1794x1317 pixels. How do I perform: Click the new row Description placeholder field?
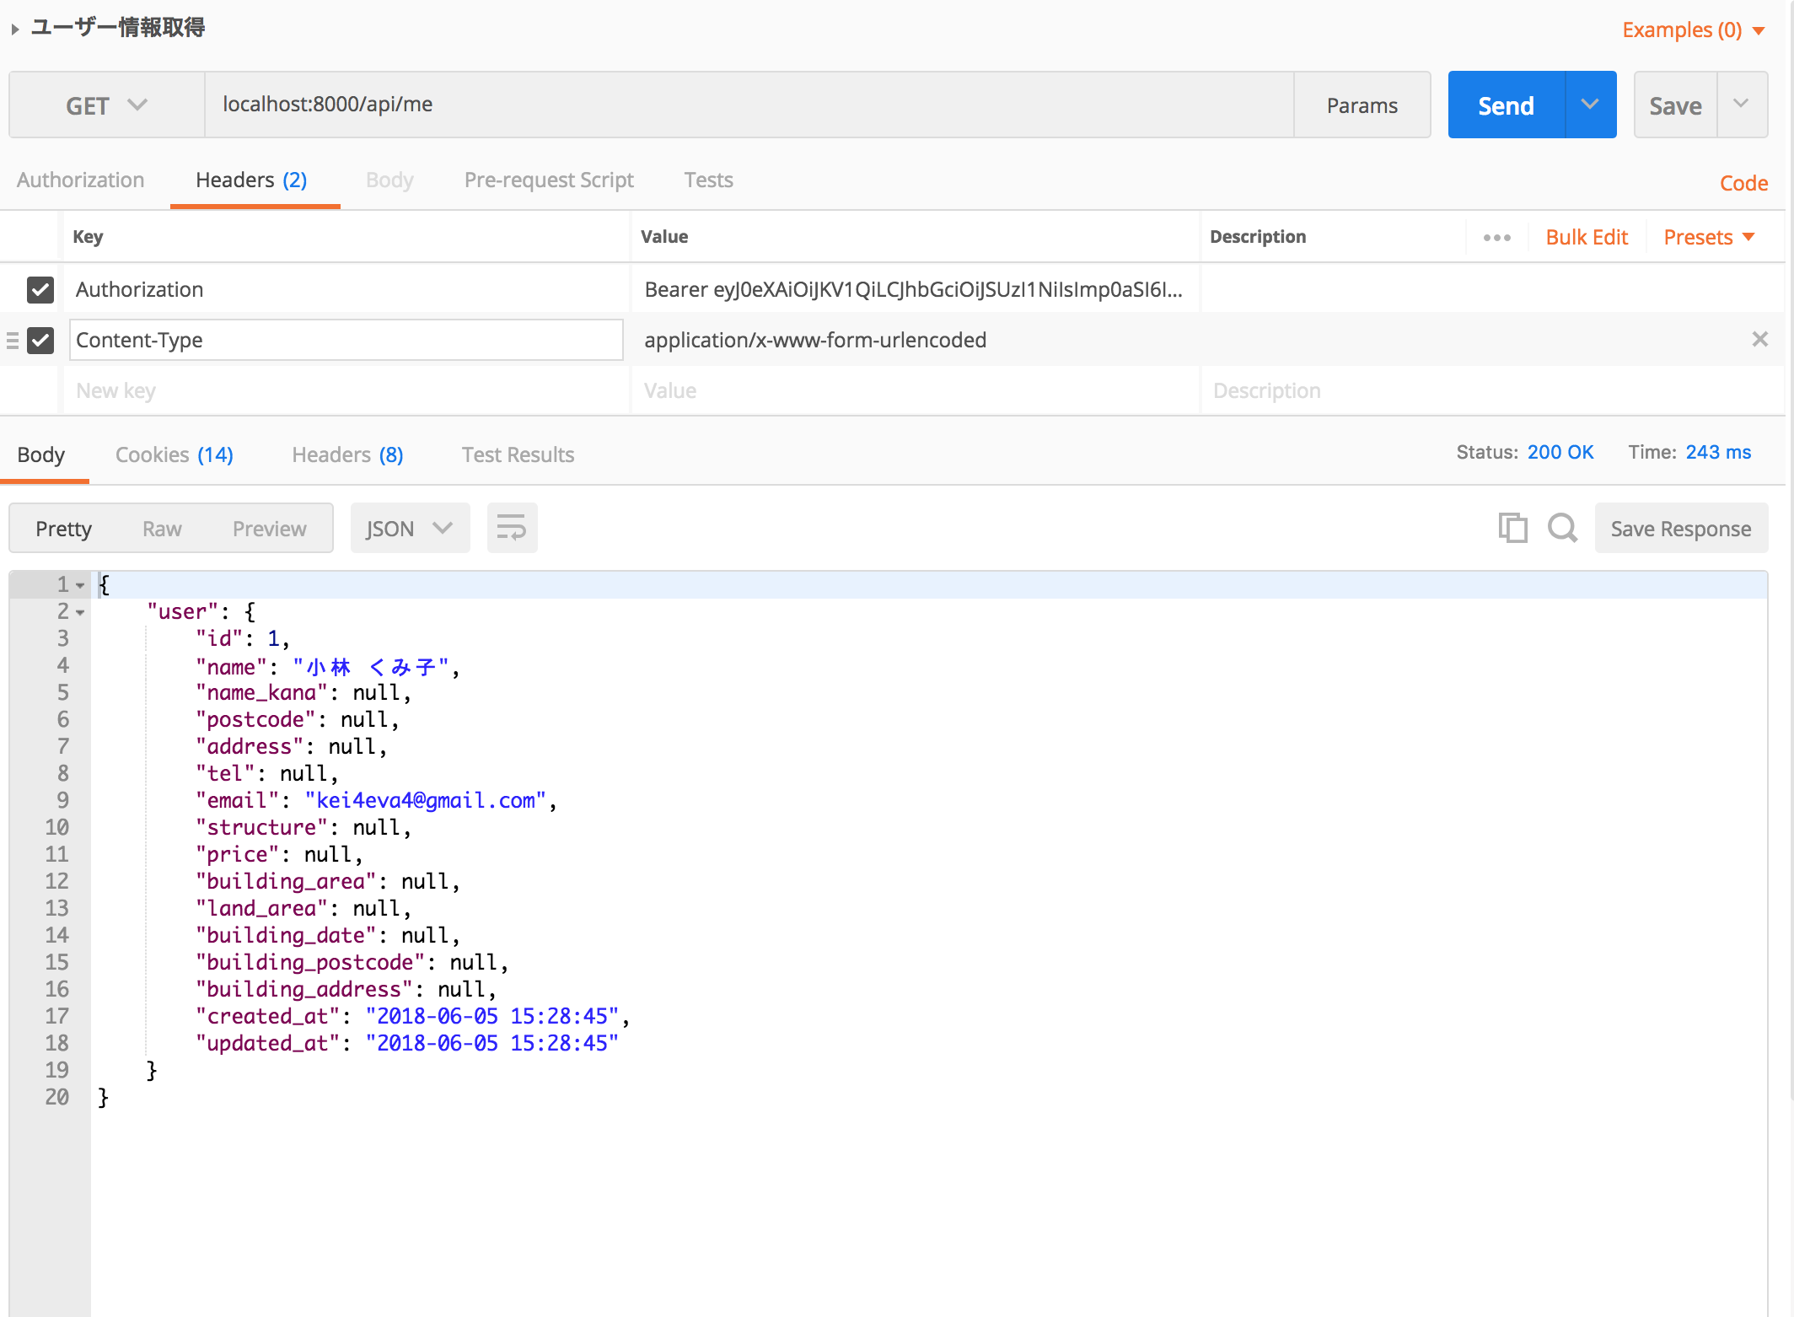point(1492,390)
